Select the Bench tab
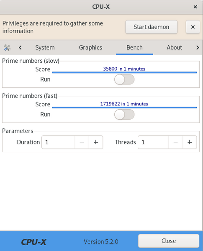 (x=134, y=48)
